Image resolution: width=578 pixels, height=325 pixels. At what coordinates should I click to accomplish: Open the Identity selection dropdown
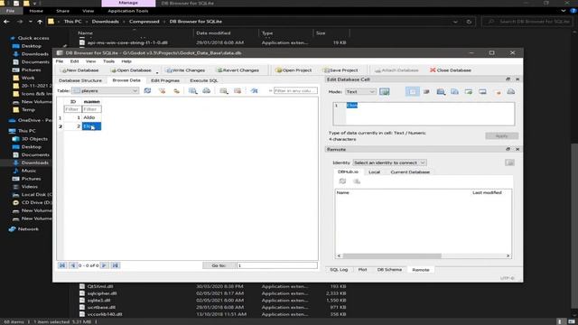389,162
